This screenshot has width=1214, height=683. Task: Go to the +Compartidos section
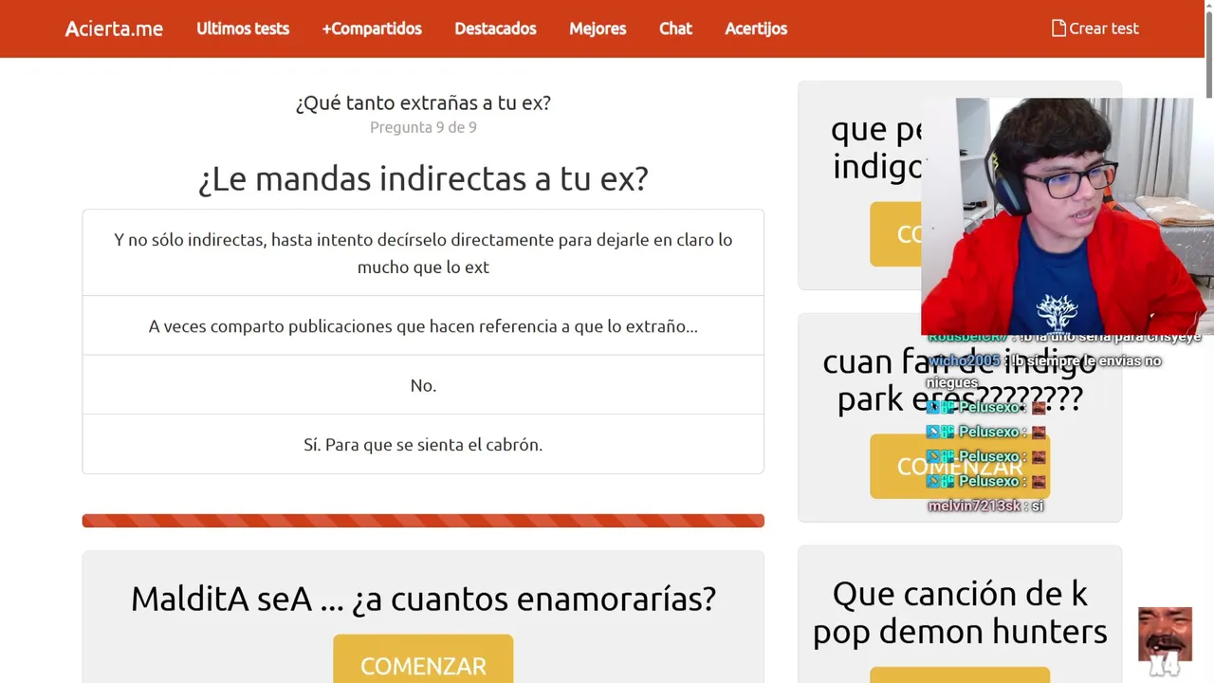click(x=372, y=28)
